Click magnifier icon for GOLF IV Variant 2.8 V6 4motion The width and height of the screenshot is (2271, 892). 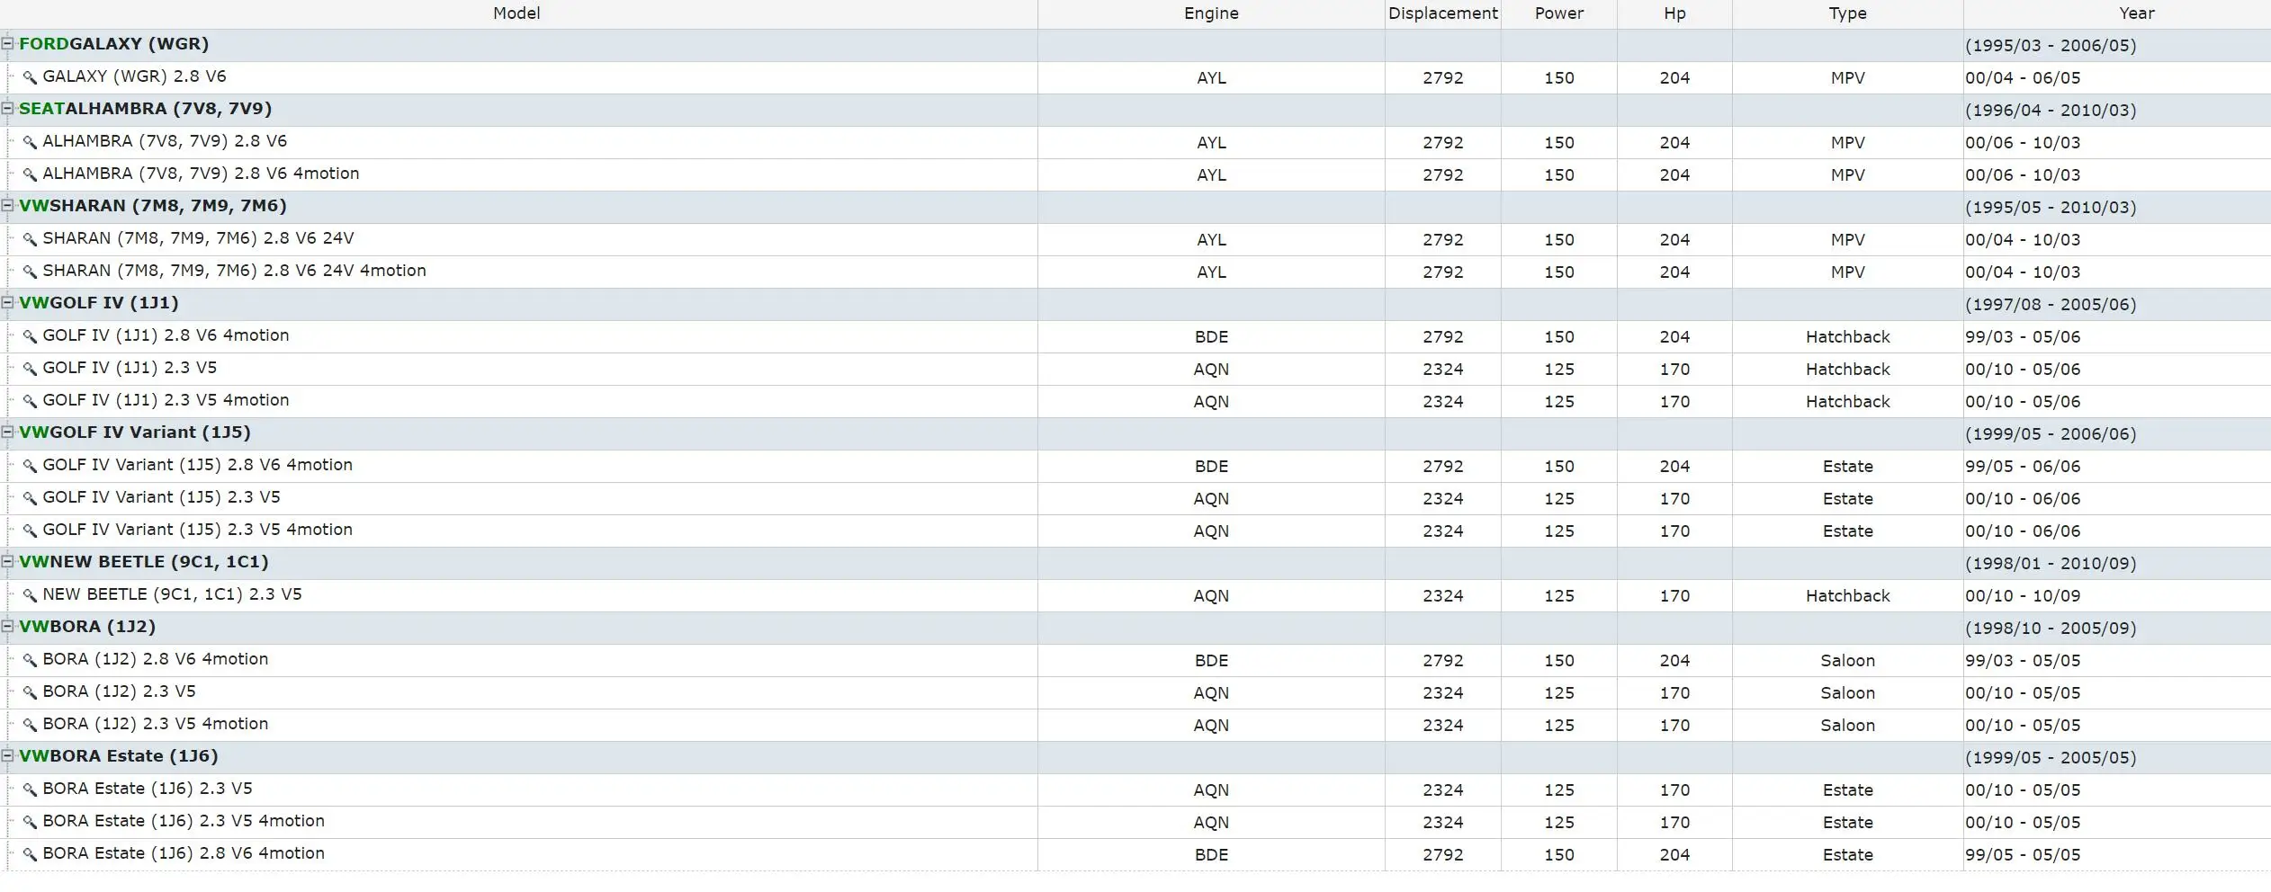[30, 466]
